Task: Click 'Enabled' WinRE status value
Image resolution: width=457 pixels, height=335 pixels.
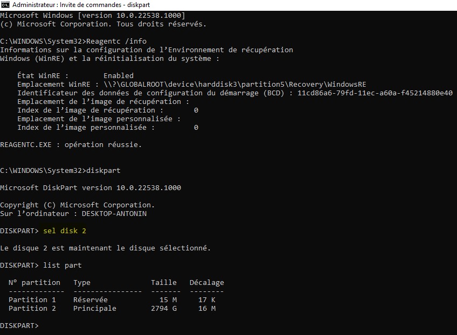Action: 119,76
